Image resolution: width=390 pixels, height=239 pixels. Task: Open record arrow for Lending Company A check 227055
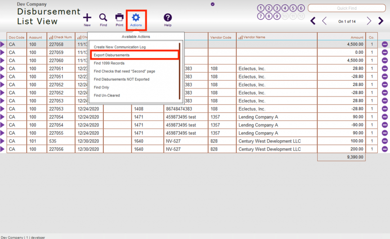tap(3, 133)
